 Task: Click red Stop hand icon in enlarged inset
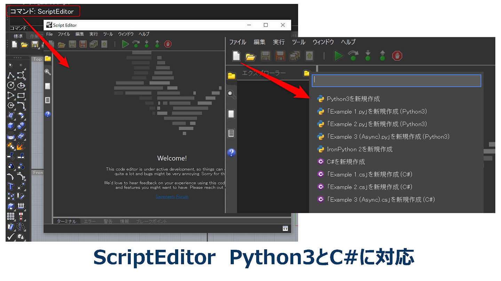pyautogui.click(x=397, y=56)
